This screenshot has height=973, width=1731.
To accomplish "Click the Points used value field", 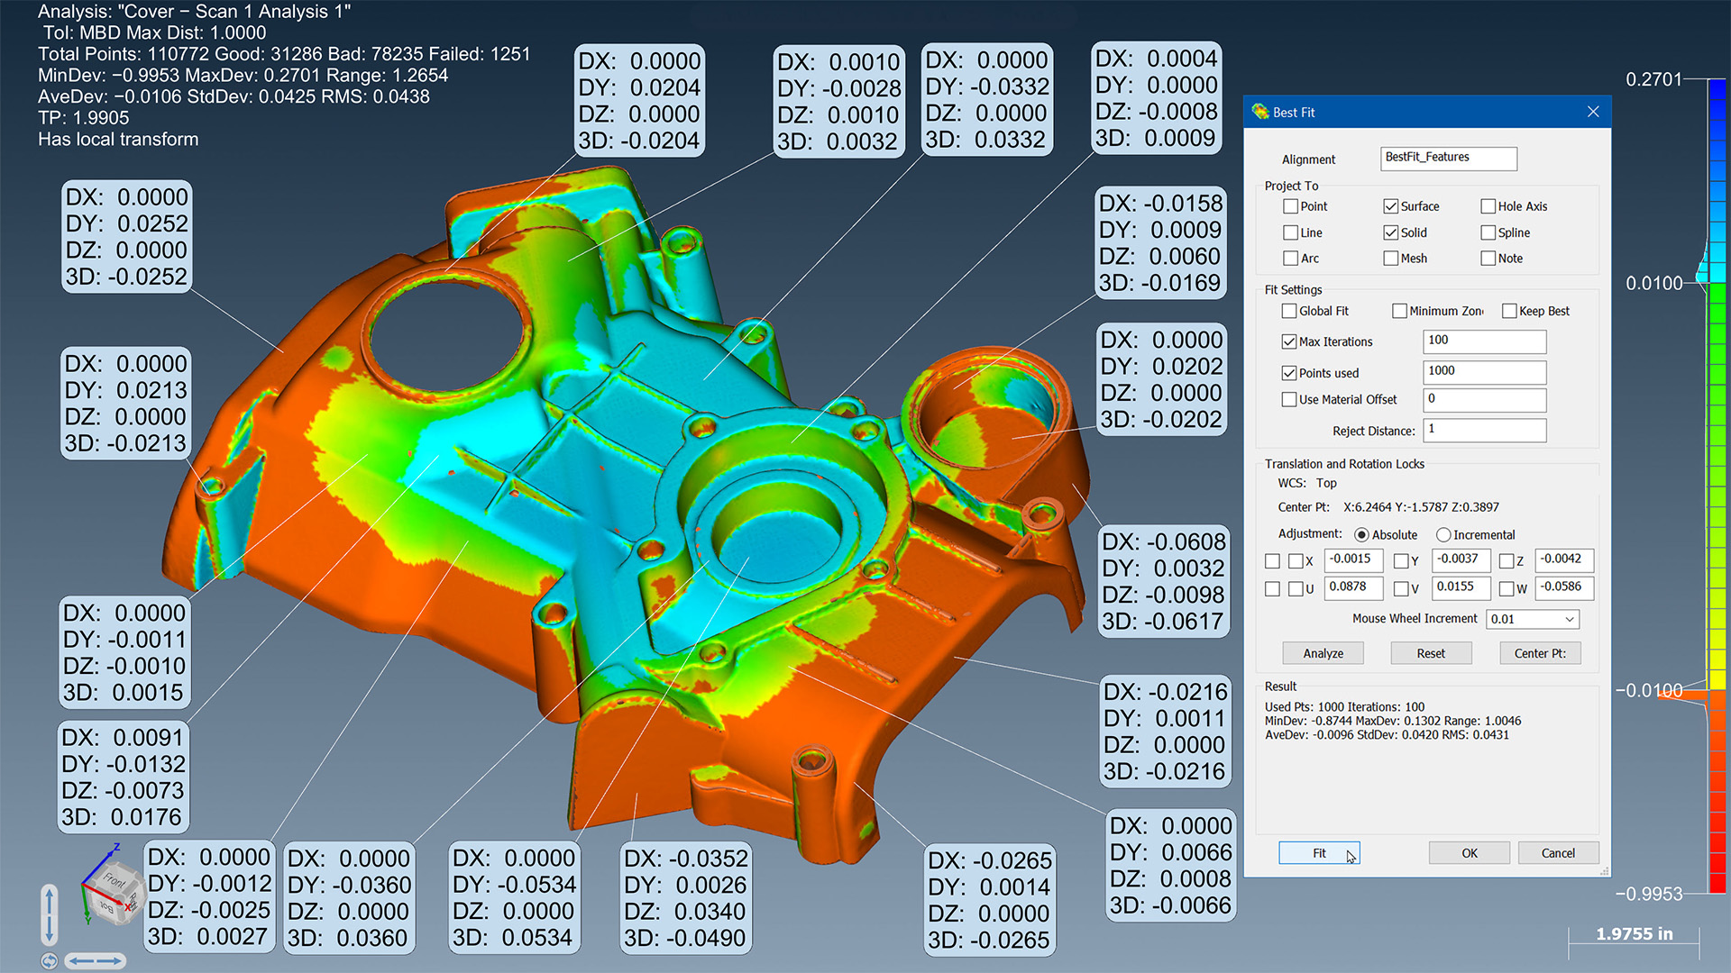I will click(1485, 372).
